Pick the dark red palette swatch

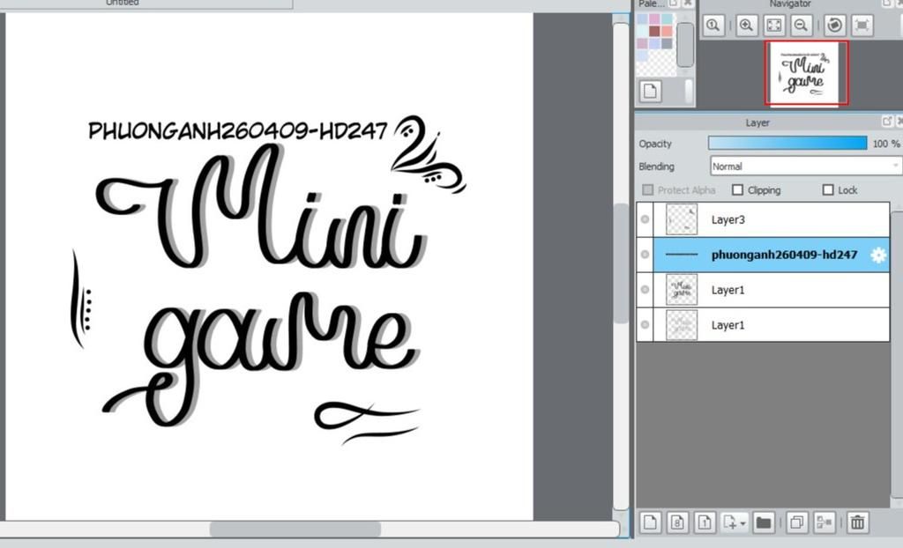coord(655,31)
